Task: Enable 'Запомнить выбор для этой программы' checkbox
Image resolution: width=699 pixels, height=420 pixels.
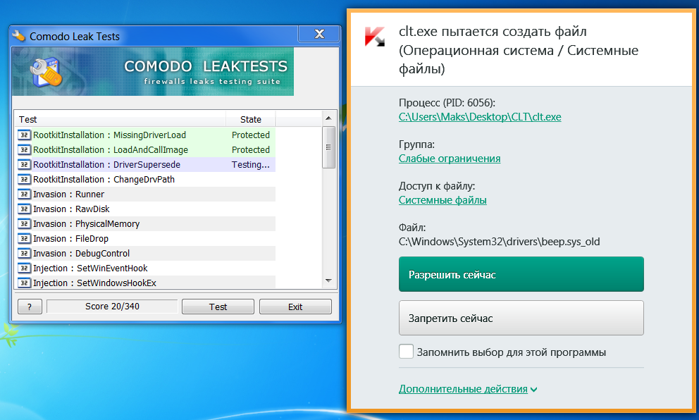Action: click(406, 352)
